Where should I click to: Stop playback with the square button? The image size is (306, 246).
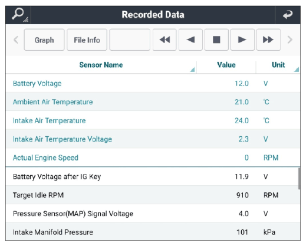pos(216,40)
